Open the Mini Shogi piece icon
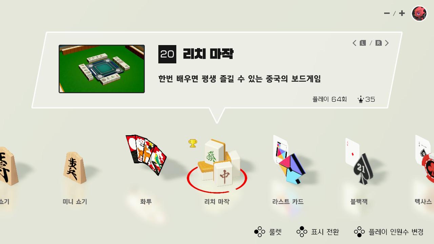434x244 pixels. tap(75, 167)
